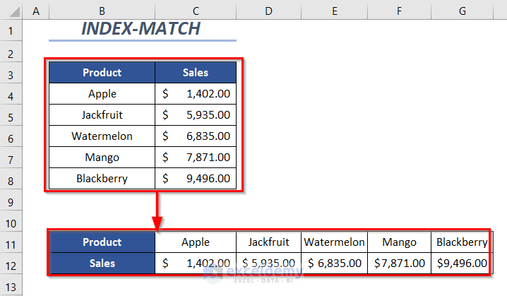Select the Blackberry cell in column B

tap(102, 179)
